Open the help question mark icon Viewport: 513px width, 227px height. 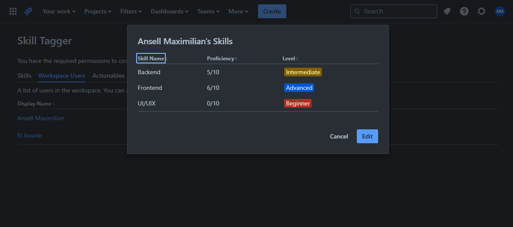464,11
